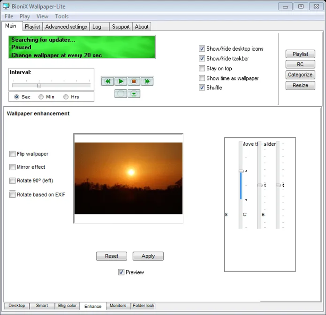
Task: Switch to the Smart bottom tab
Action: pos(42,306)
